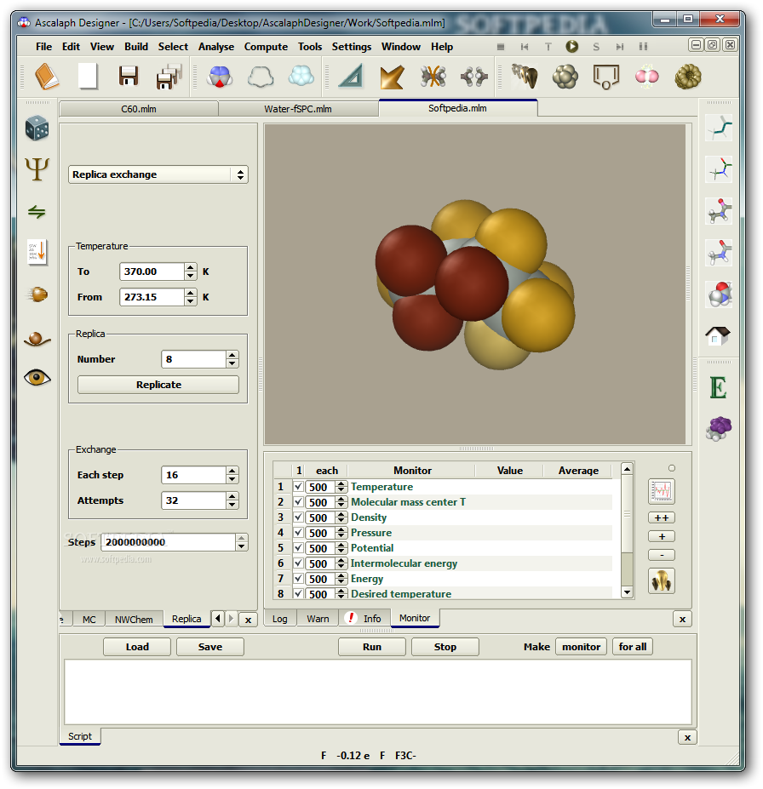
Task: Click the dice Monte Carlo sidebar icon
Action: tap(37, 129)
